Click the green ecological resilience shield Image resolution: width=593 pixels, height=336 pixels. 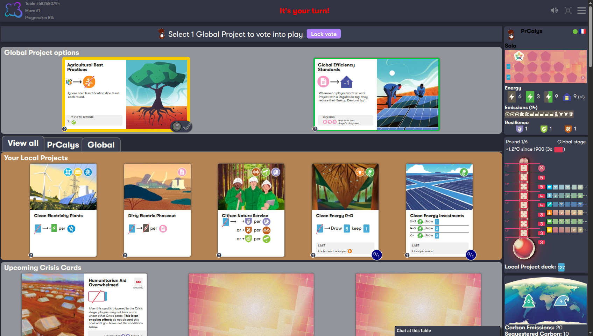(x=544, y=129)
